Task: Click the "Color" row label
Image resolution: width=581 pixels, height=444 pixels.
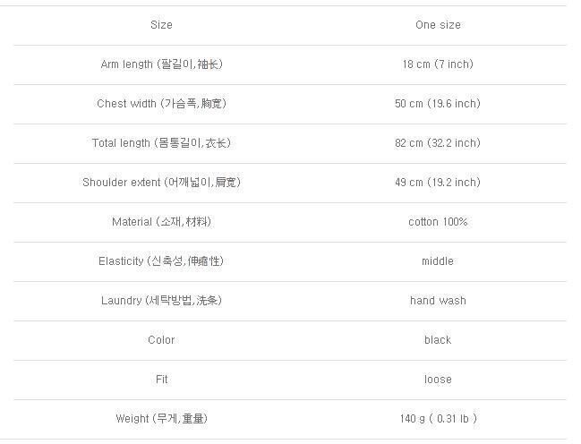Action: pyautogui.click(x=161, y=340)
